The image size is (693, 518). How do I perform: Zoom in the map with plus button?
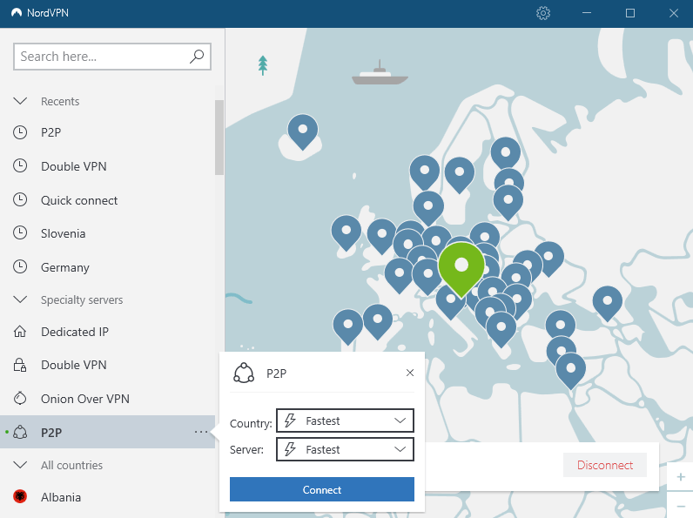click(681, 477)
